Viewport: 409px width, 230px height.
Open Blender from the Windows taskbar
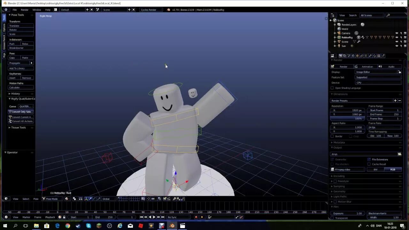pyautogui.click(x=172, y=226)
